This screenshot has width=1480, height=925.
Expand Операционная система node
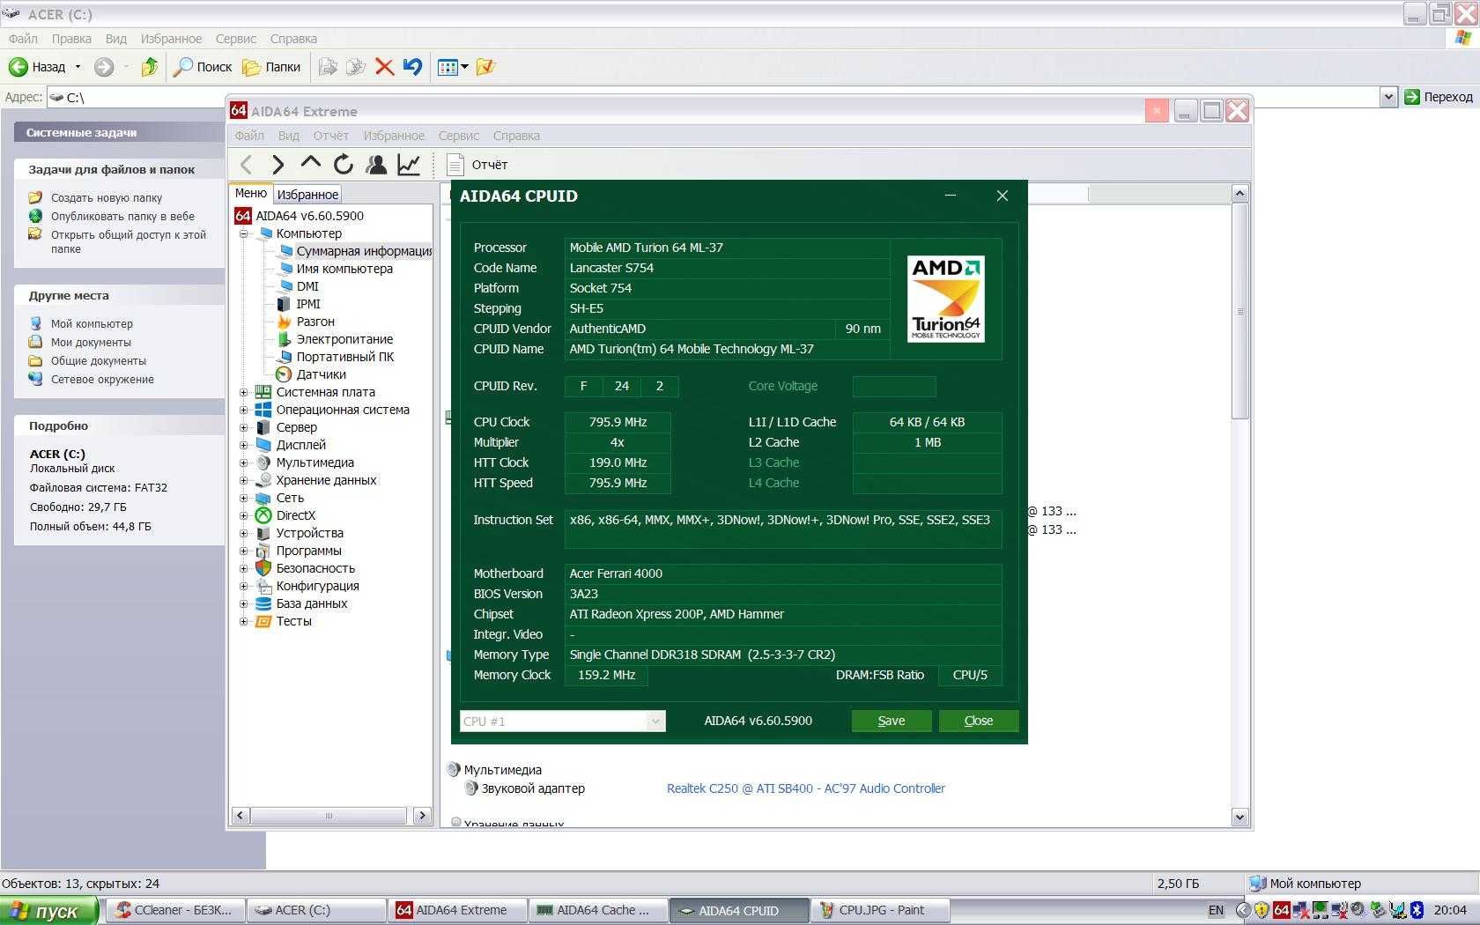[244, 410]
